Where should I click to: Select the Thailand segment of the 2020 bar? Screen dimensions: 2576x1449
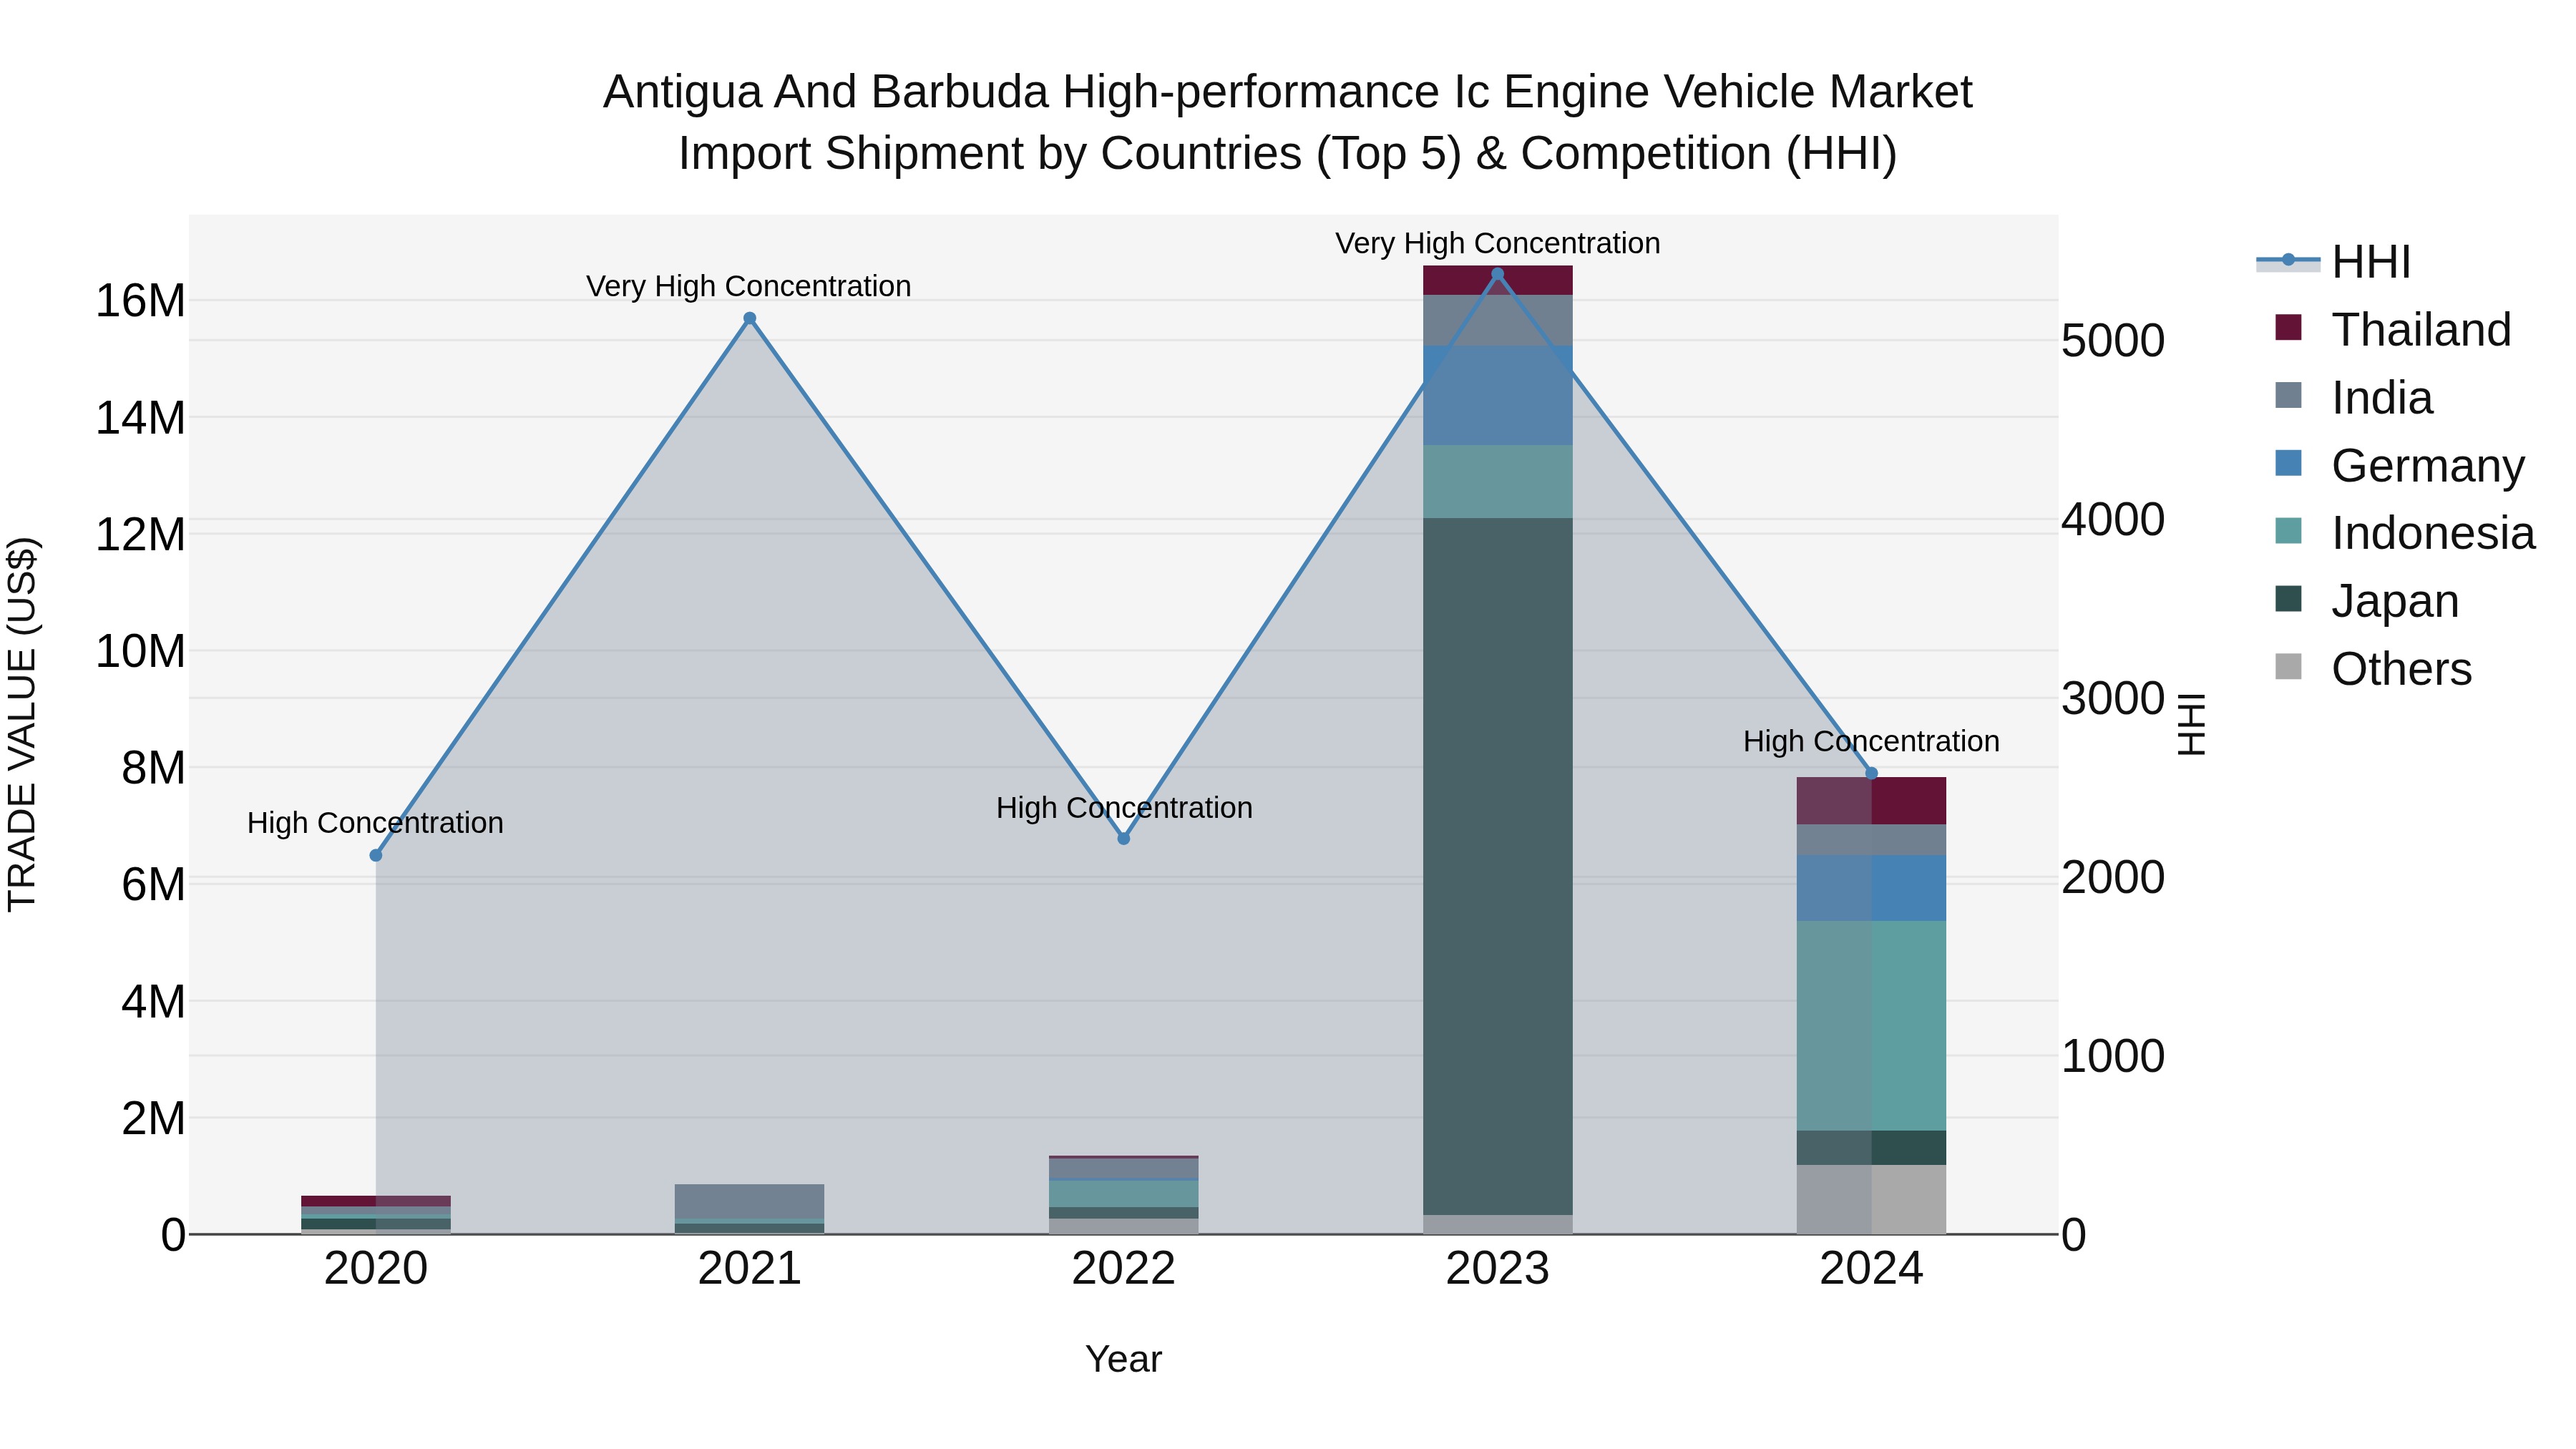pyautogui.click(x=376, y=1201)
